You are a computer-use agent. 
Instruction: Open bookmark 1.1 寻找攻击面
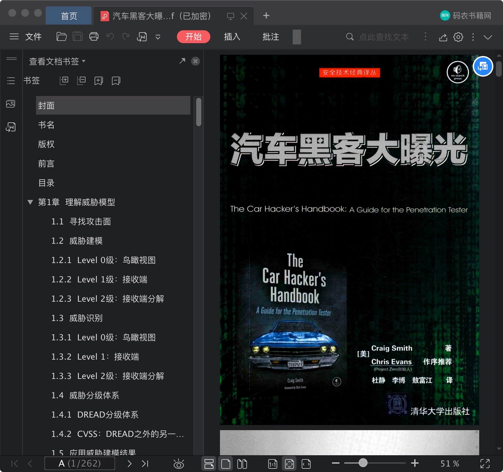pos(81,222)
